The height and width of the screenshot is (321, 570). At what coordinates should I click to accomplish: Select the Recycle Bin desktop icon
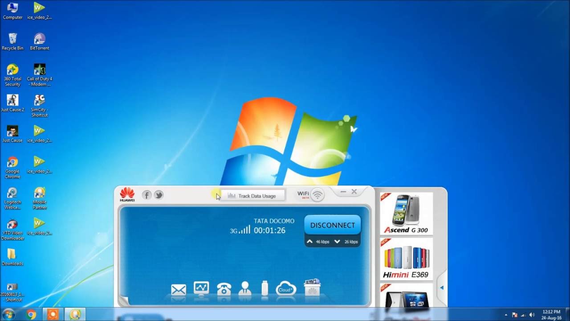click(12, 41)
